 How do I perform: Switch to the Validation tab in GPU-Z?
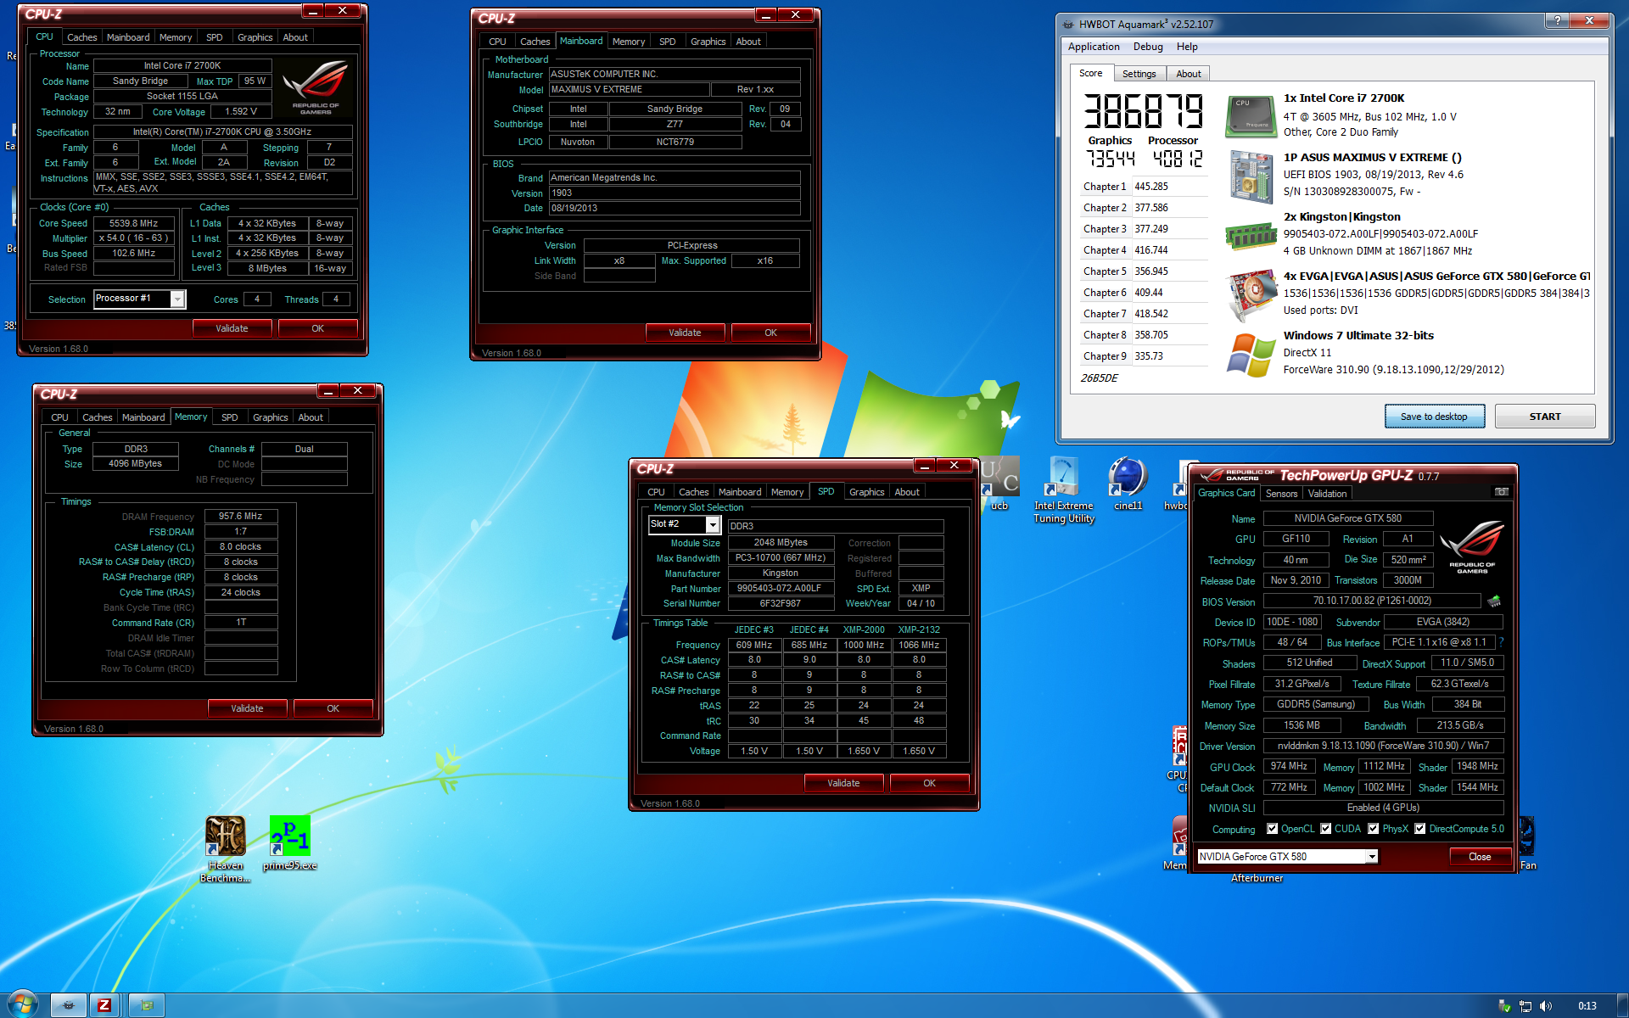1327,494
